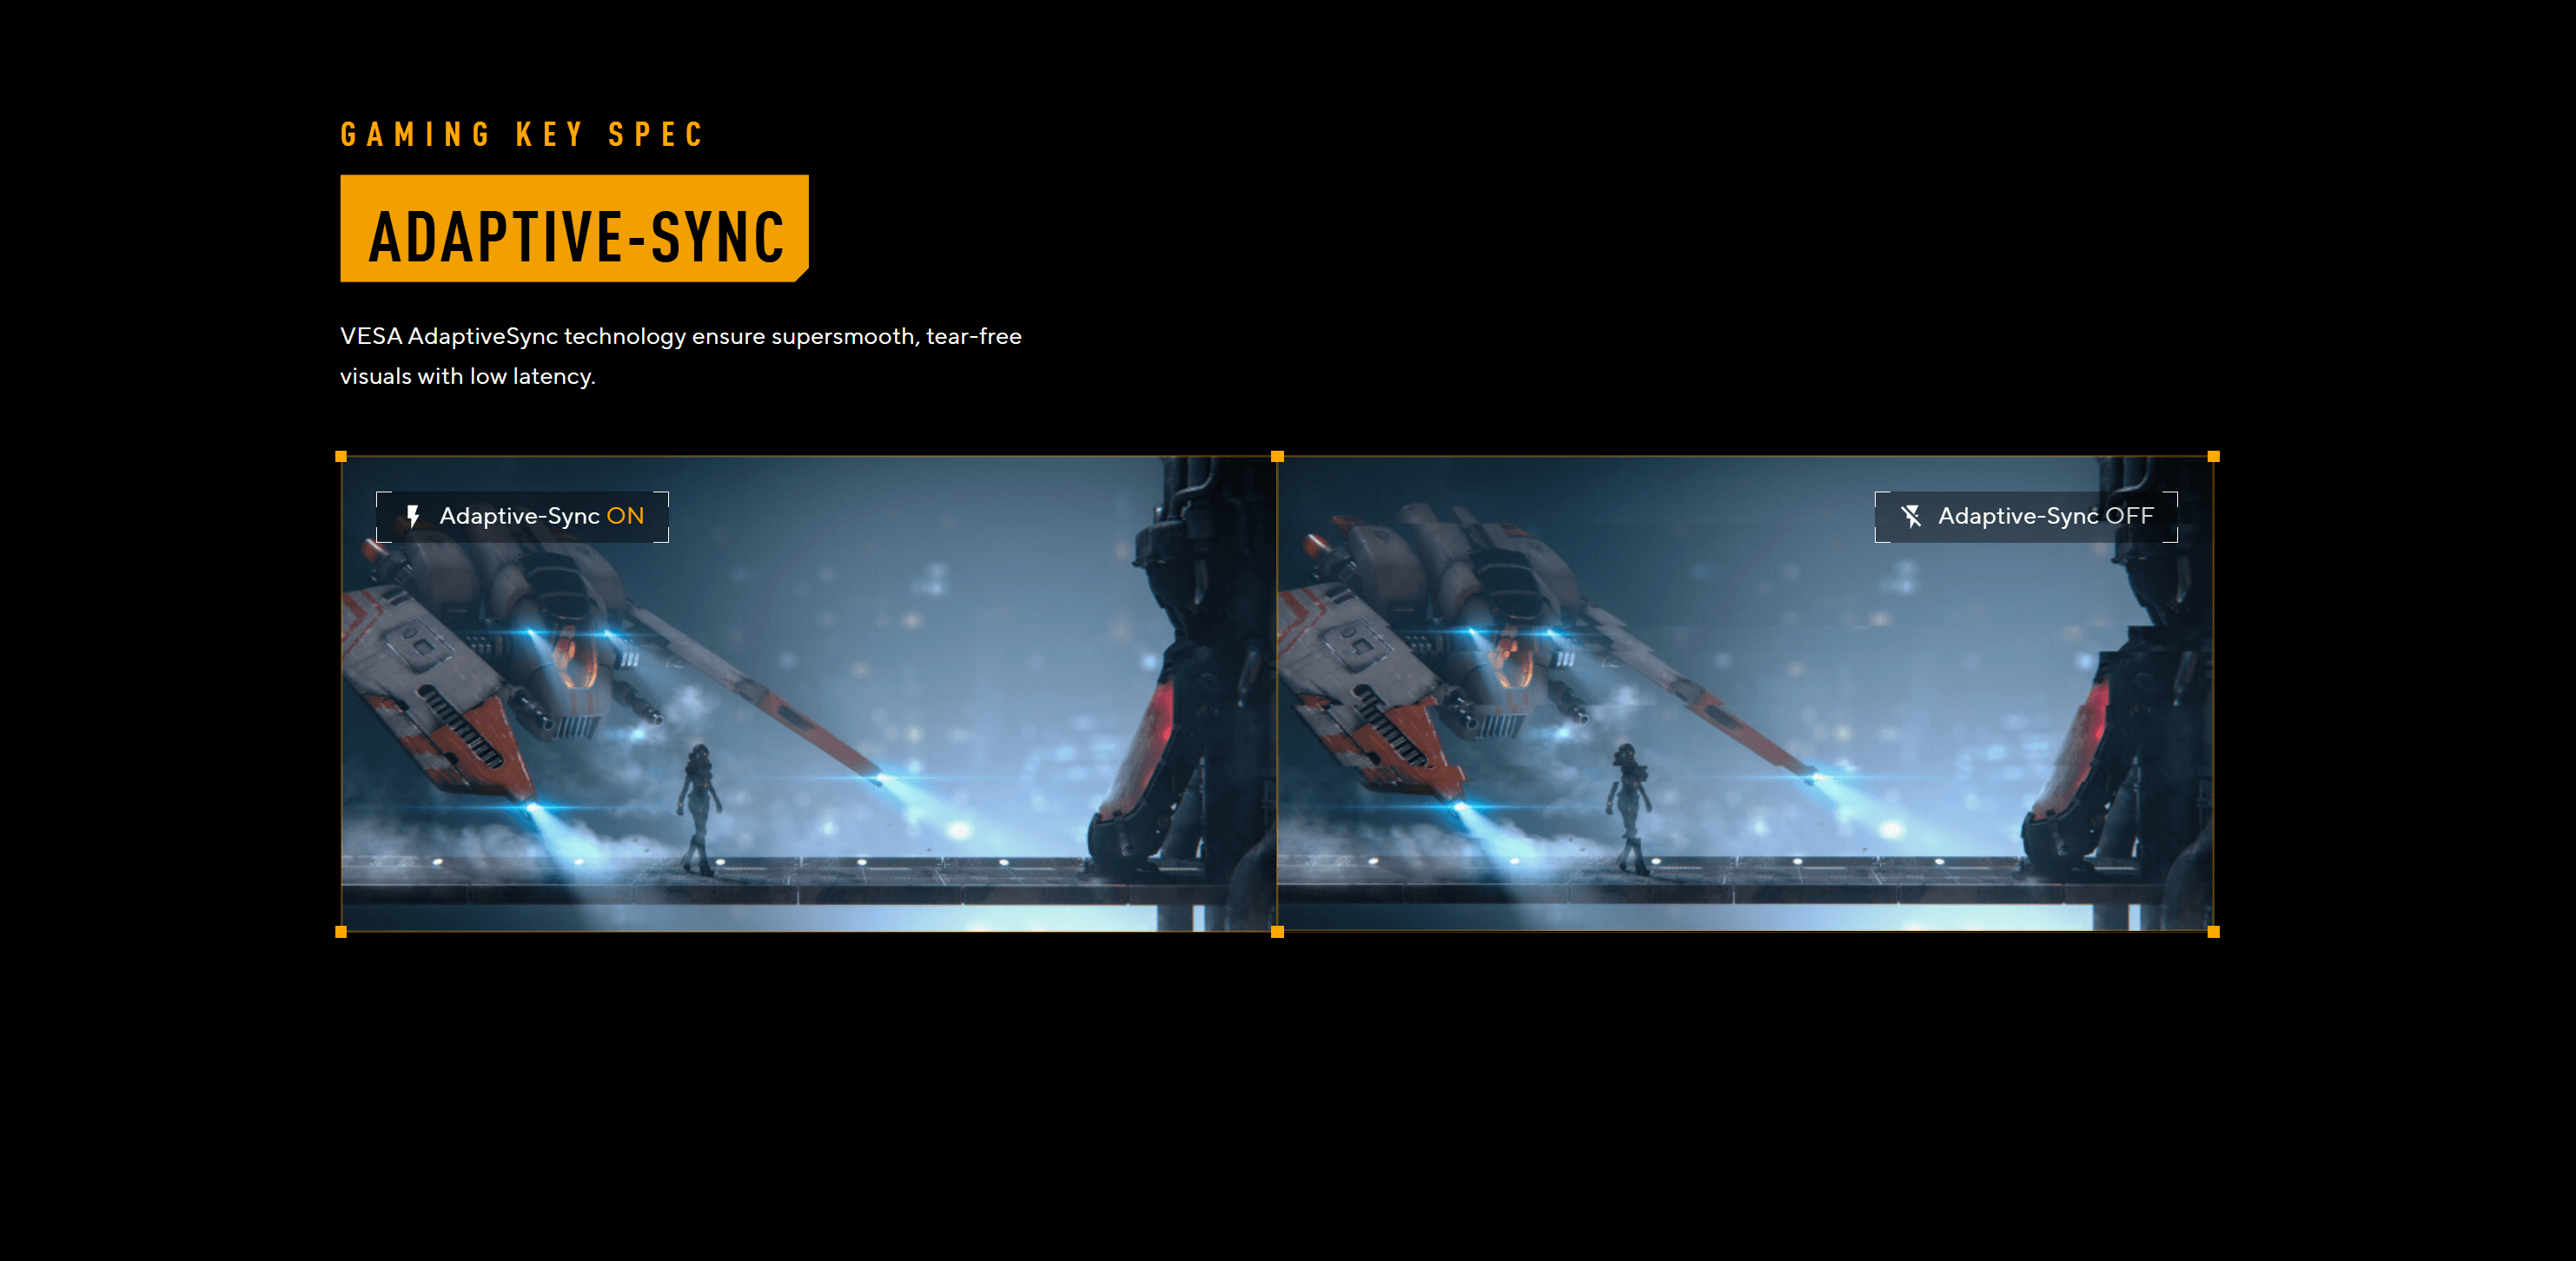Click the 'visuals with low latency' text line
Screen dimensions: 2576x1261
click(467, 377)
